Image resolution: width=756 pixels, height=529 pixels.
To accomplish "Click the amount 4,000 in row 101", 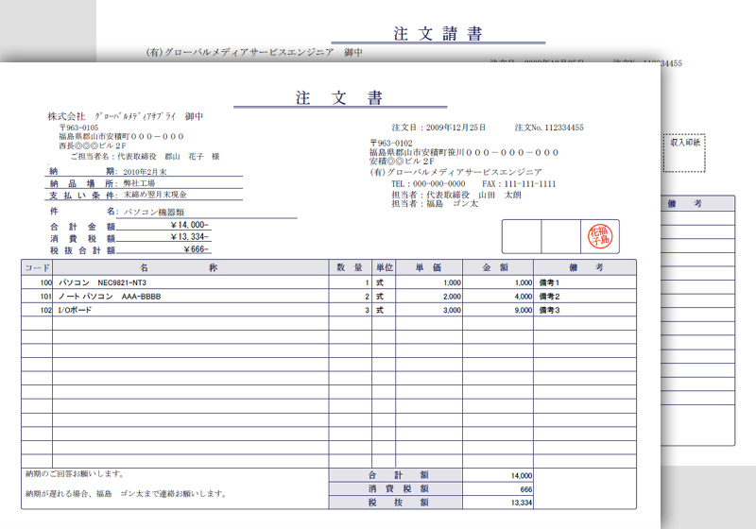I will 524,297.
